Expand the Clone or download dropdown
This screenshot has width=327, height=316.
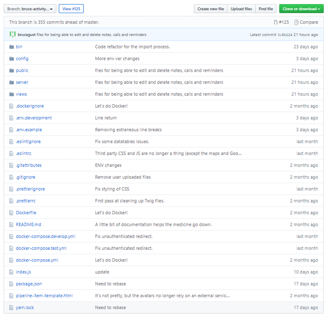tap(301, 9)
